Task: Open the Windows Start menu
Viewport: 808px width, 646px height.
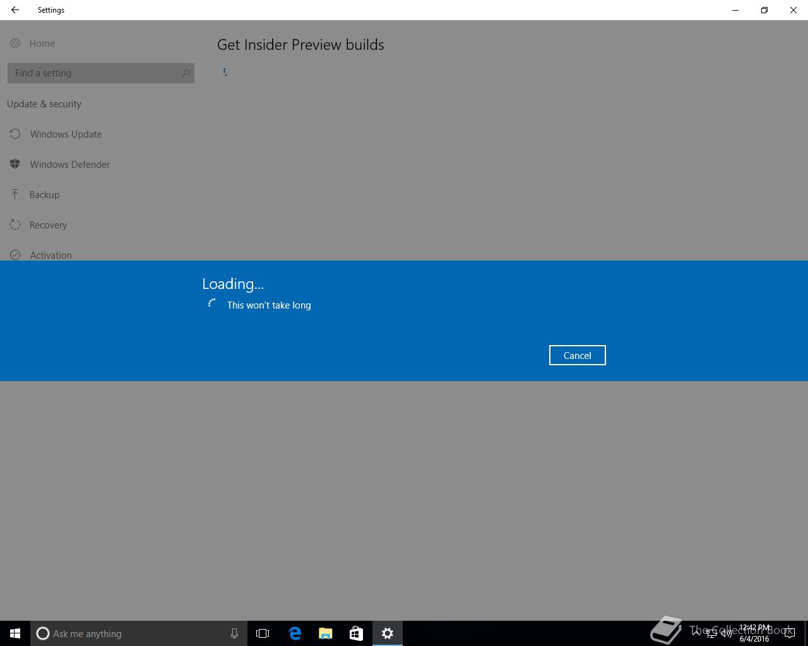Action: [x=15, y=633]
